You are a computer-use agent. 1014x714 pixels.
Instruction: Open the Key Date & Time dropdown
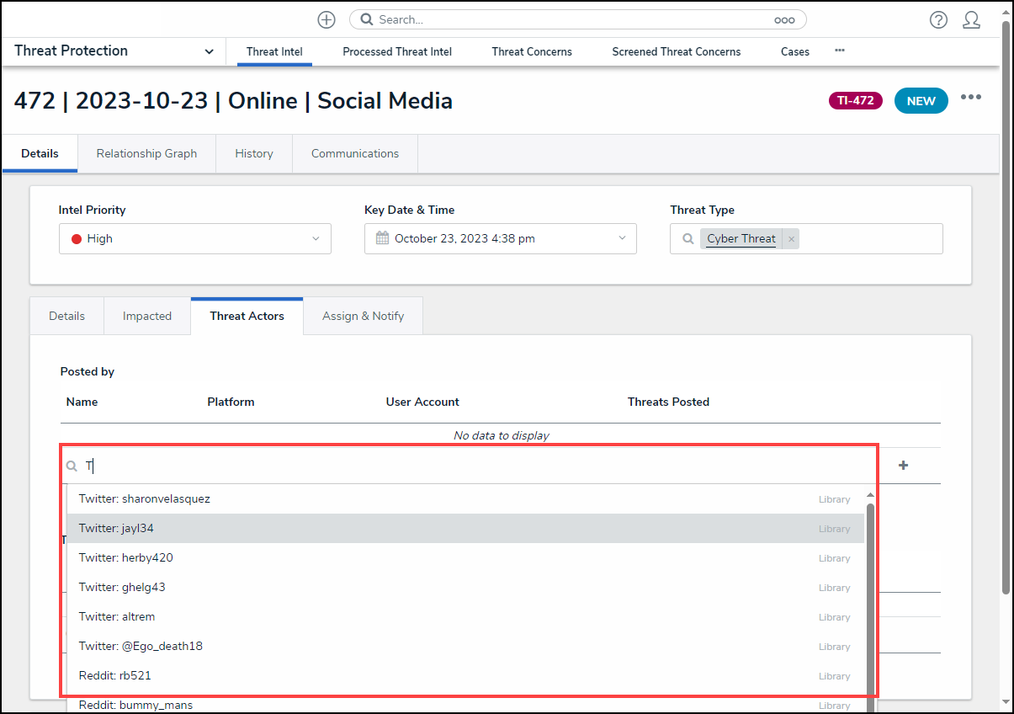622,238
